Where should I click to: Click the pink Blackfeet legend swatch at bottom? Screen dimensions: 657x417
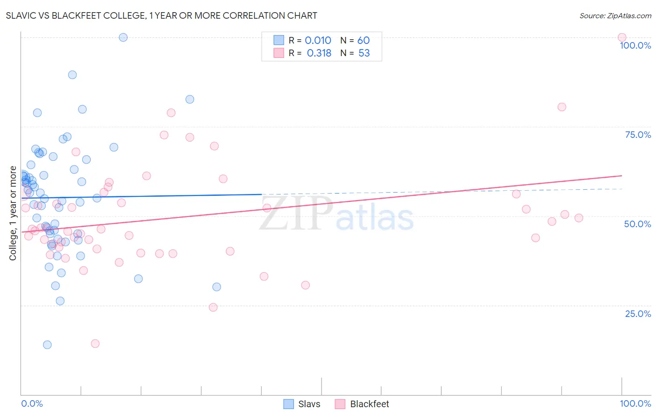click(340, 404)
